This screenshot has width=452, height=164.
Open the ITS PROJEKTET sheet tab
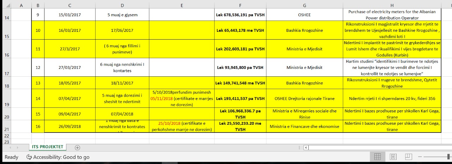(47, 147)
